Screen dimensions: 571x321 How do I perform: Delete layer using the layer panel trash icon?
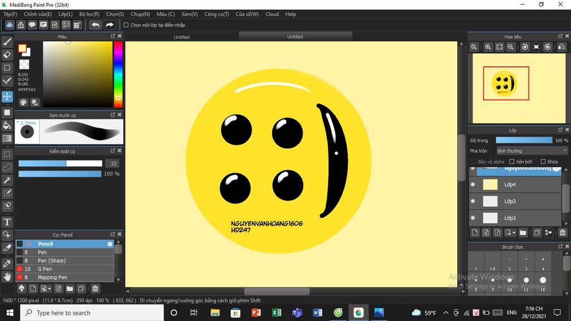click(x=563, y=232)
